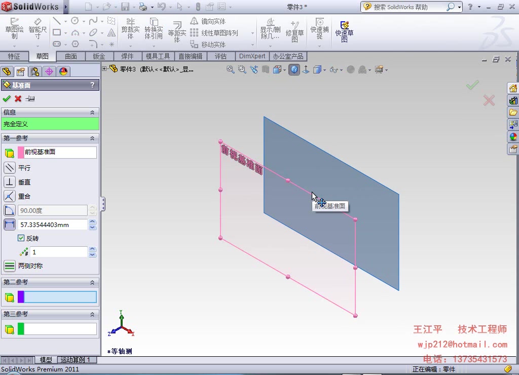Expand the 第三参考 section
The height and width of the screenshot is (375, 519).
coord(92,314)
